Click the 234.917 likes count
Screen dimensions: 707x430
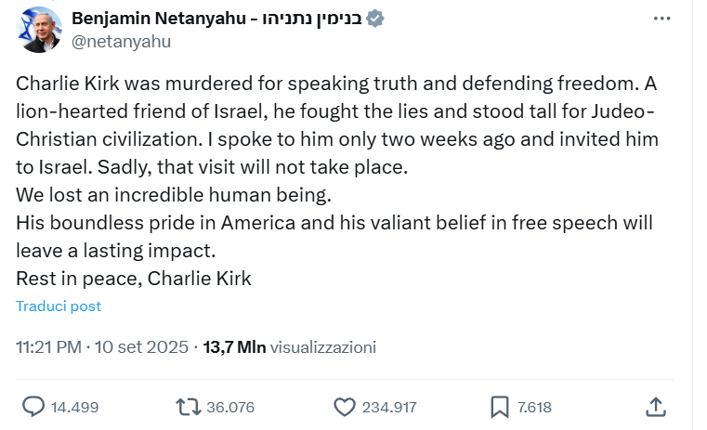[389, 408]
